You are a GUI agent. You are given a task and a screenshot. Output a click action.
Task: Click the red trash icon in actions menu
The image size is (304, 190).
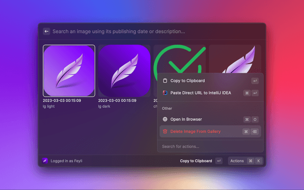(x=165, y=132)
